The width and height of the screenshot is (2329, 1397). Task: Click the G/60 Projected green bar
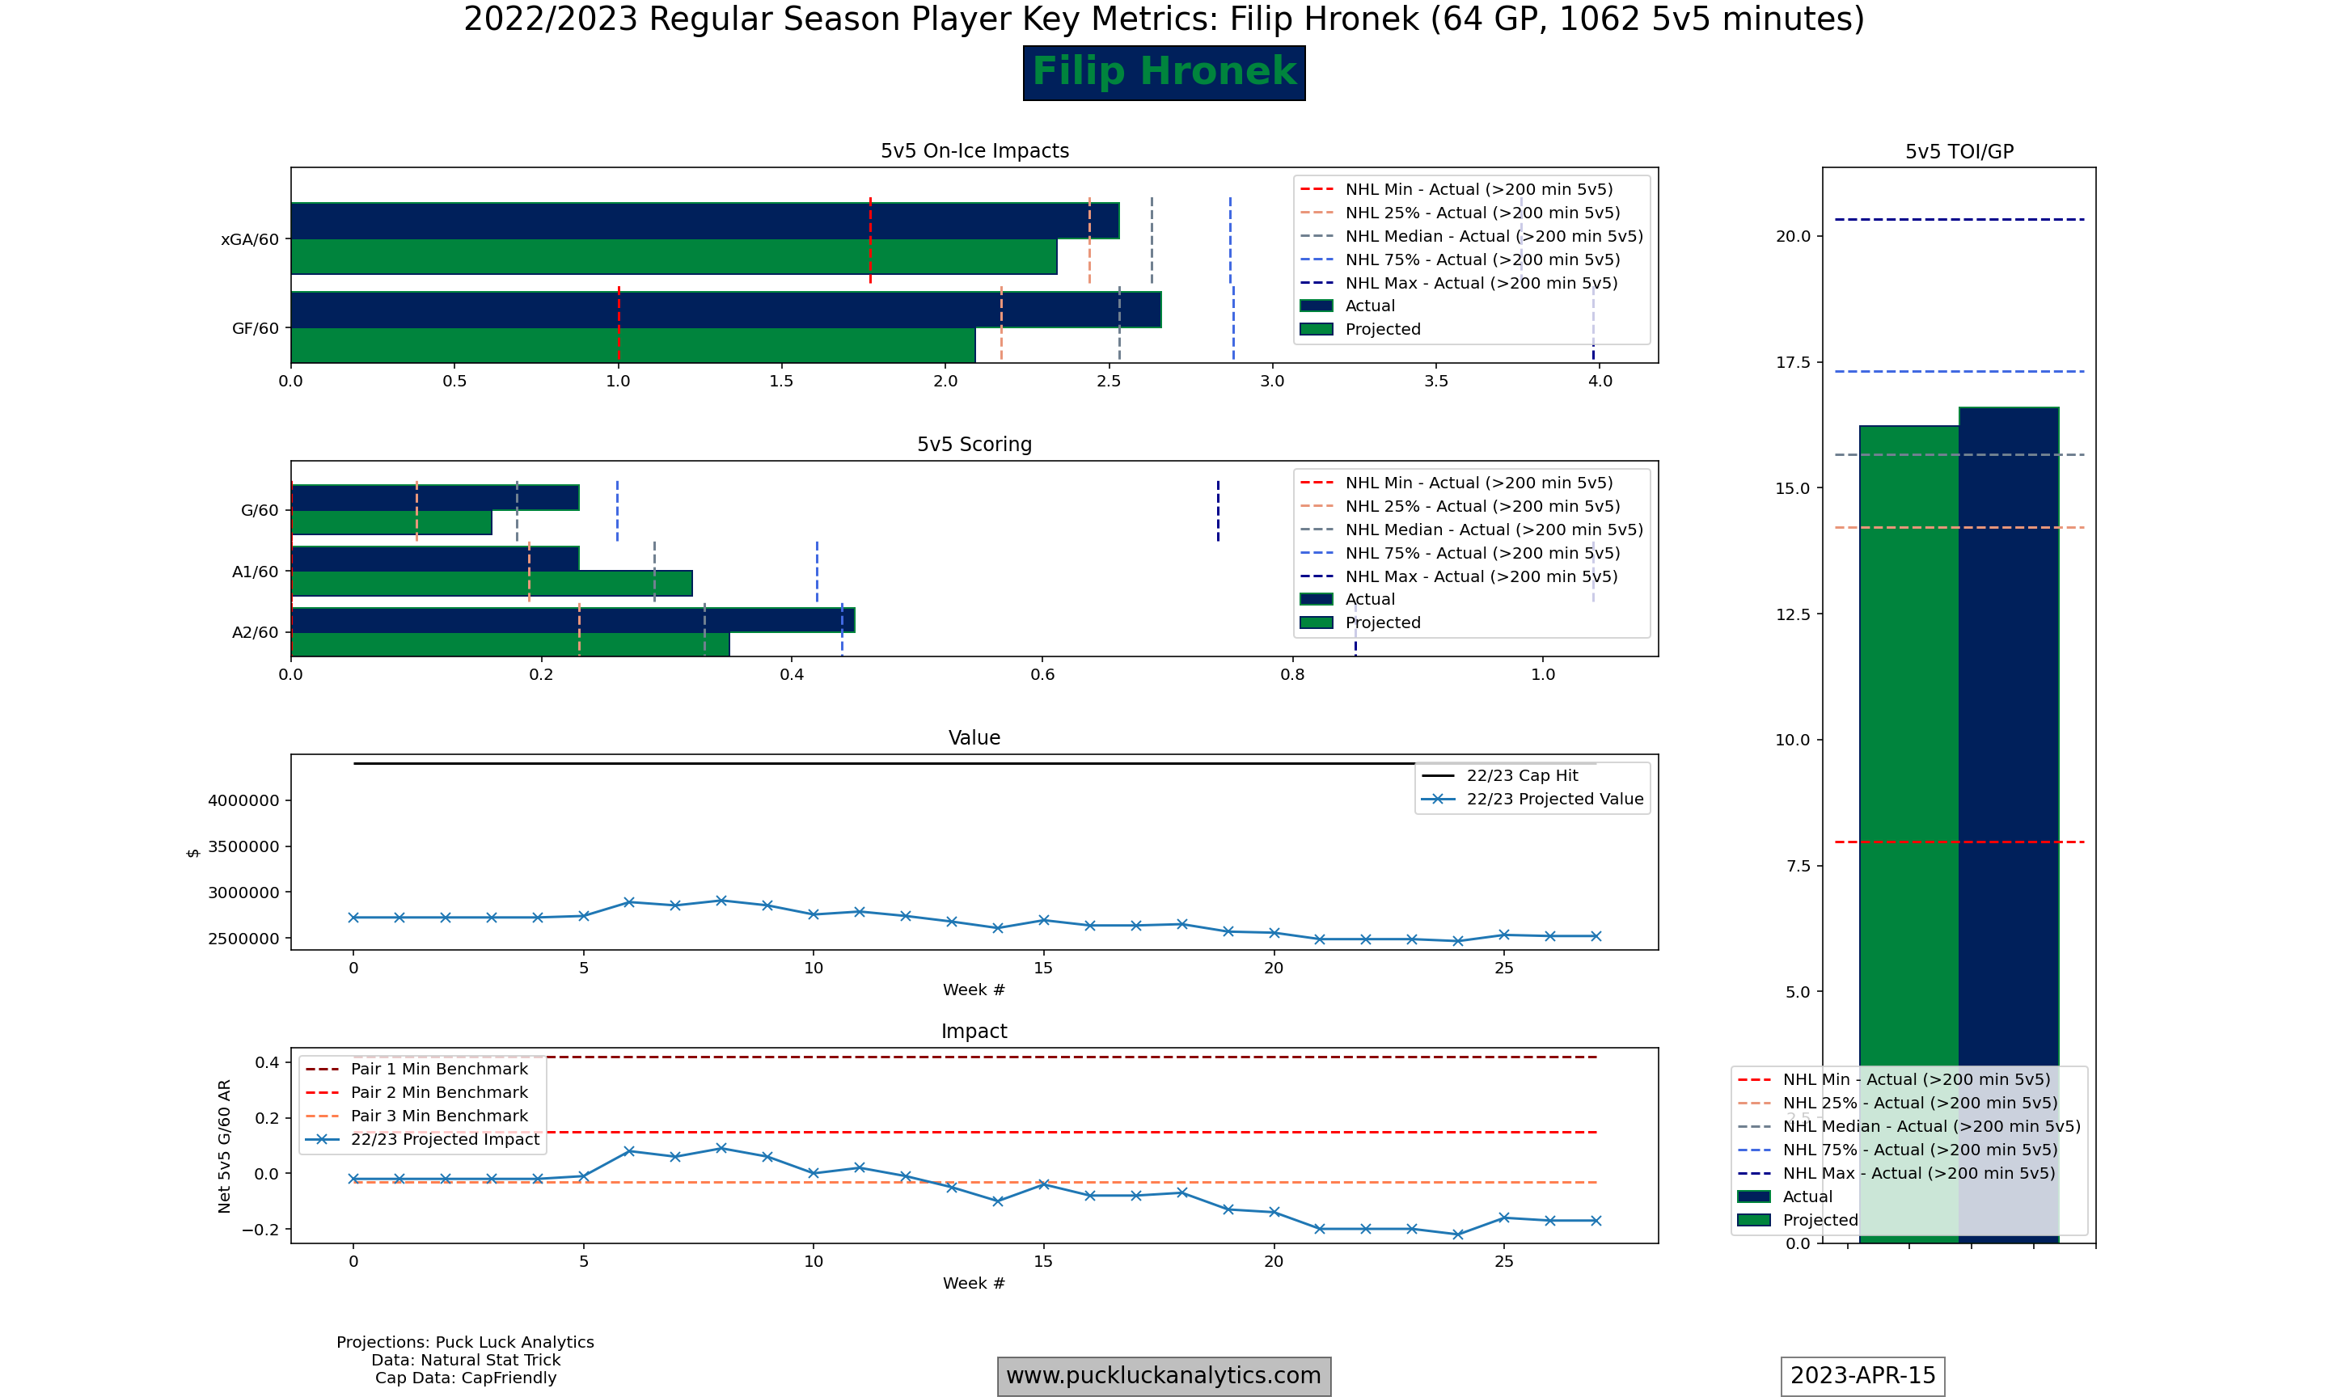pos(391,522)
